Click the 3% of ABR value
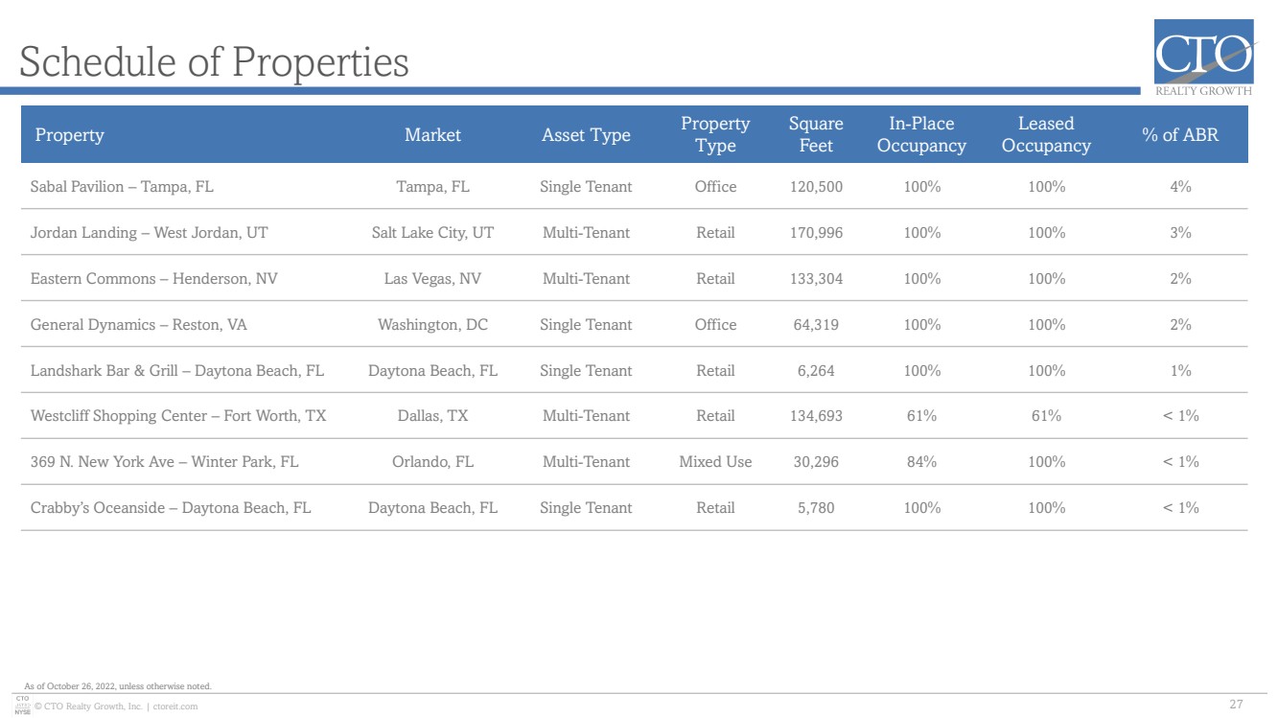The width and height of the screenshot is (1278, 718). point(1180,233)
